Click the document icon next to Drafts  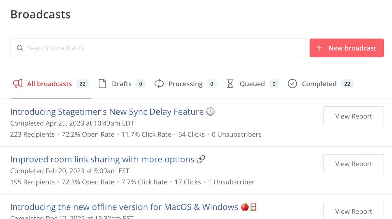click(103, 84)
